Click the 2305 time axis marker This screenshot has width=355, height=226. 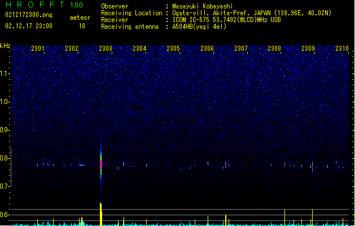click(173, 48)
